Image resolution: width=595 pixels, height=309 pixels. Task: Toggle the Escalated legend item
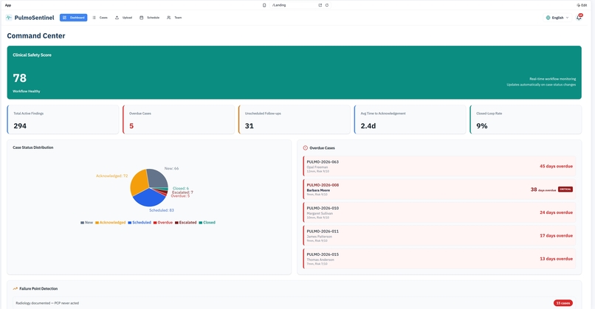[x=185, y=223]
